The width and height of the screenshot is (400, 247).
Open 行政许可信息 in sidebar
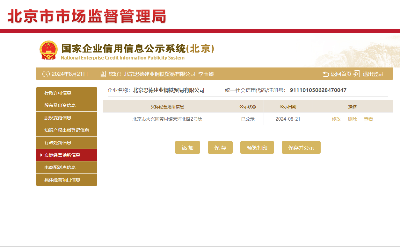point(66,93)
